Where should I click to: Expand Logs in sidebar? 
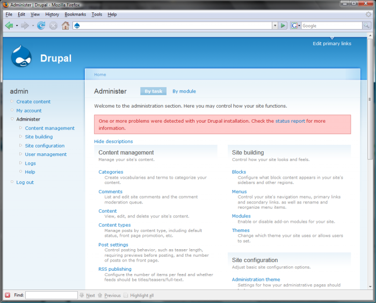20,163
